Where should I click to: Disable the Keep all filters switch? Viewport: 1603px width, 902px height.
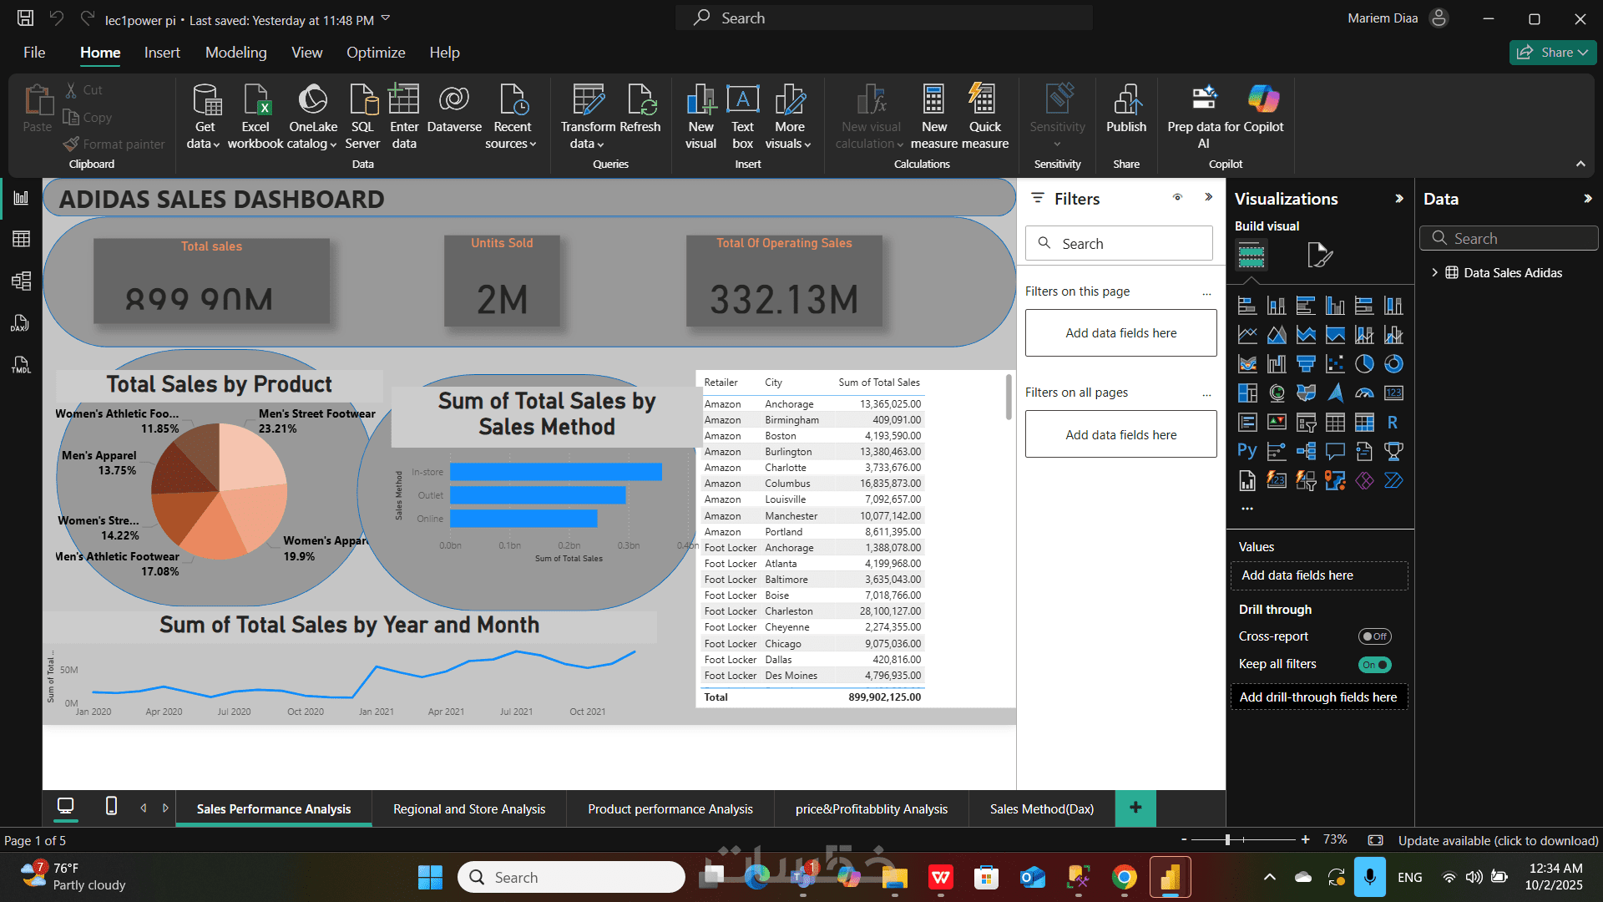click(1374, 665)
